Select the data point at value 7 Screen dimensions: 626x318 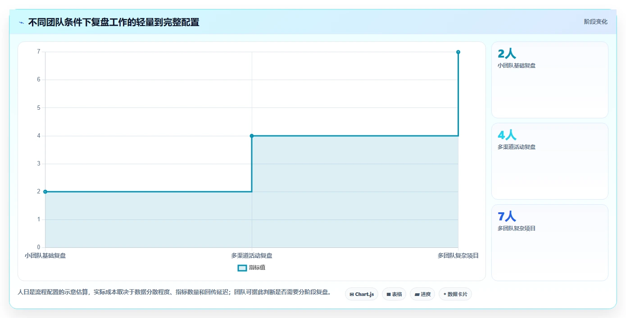click(x=458, y=52)
